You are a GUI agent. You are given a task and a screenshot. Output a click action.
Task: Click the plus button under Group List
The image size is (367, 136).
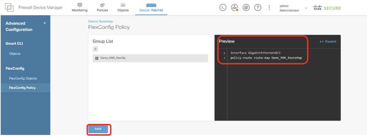pos(95,49)
